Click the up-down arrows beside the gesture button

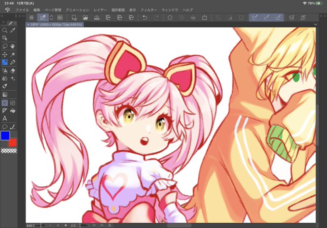[x=51, y=18]
